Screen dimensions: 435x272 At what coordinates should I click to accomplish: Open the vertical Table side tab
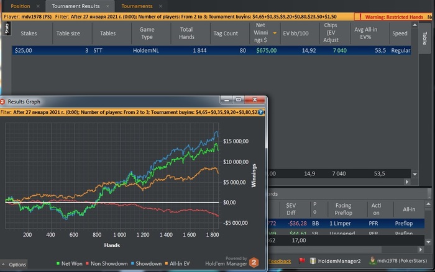pyautogui.click(x=424, y=38)
